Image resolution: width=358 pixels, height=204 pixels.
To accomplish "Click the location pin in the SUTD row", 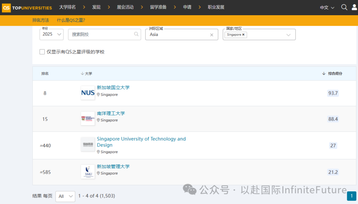I will 98,152.
